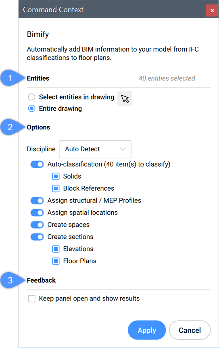Close the Command Context panel
This screenshot has width=219, height=348.
point(212,10)
